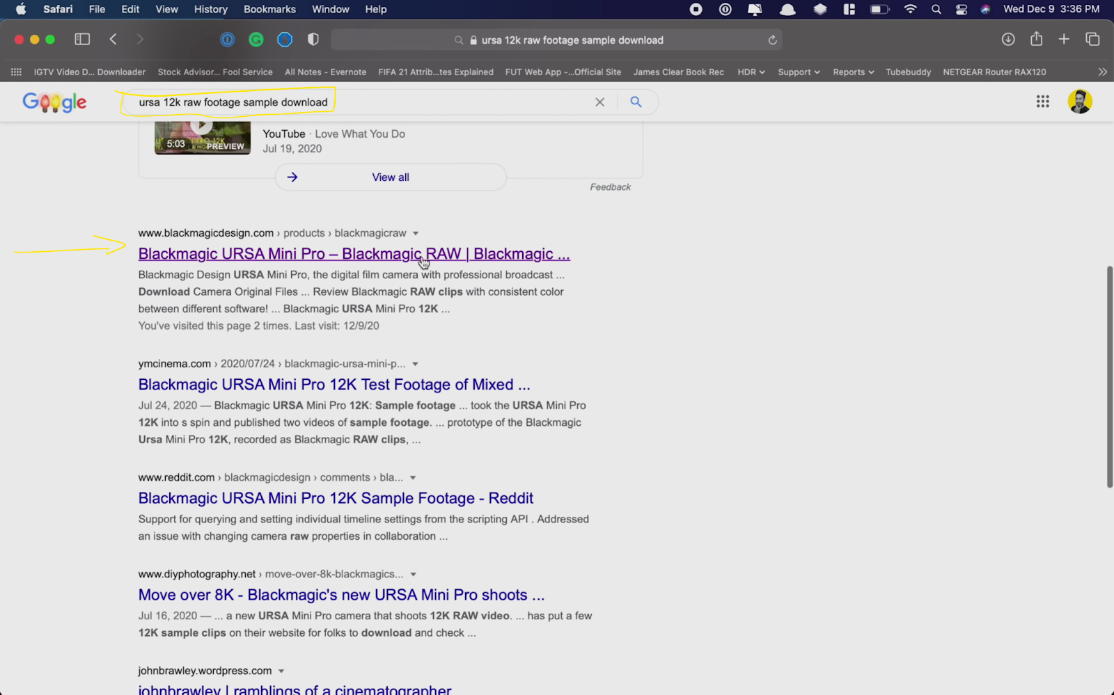Screen dimensions: 1114x695
Task: Click the page vertical scrollbar
Action: (x=1110, y=376)
